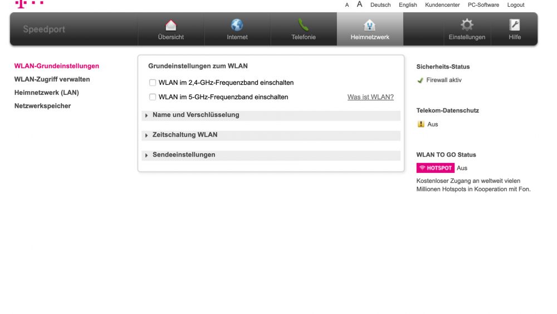
Task: Click the pink HOTSPOT badge
Action: coord(435,168)
